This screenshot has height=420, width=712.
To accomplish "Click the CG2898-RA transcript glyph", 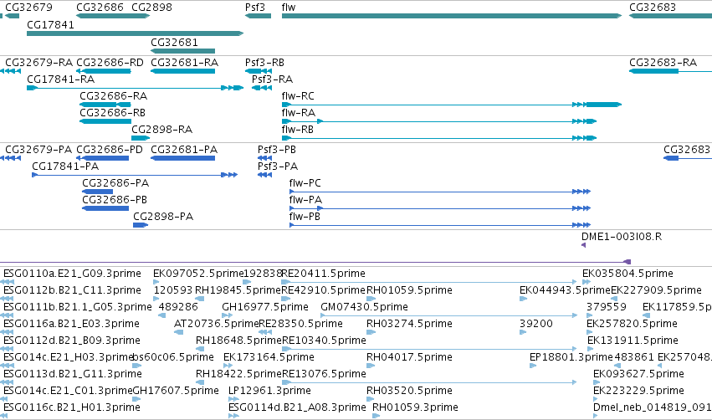I will point(141,138).
